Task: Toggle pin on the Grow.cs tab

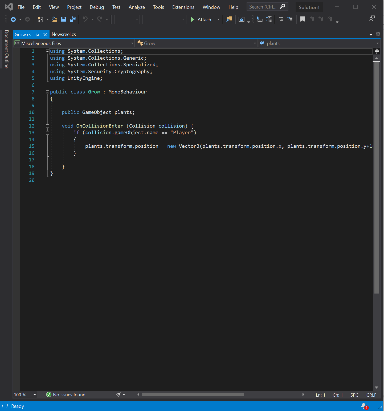Action: point(37,35)
